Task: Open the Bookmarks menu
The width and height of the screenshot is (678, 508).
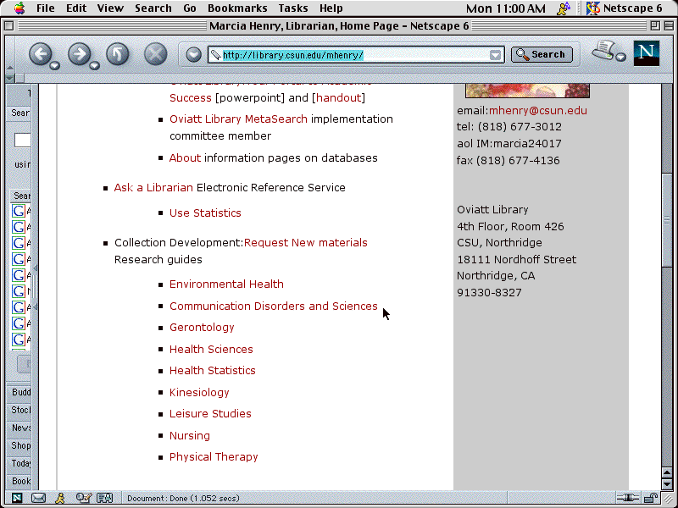Action: (237, 8)
